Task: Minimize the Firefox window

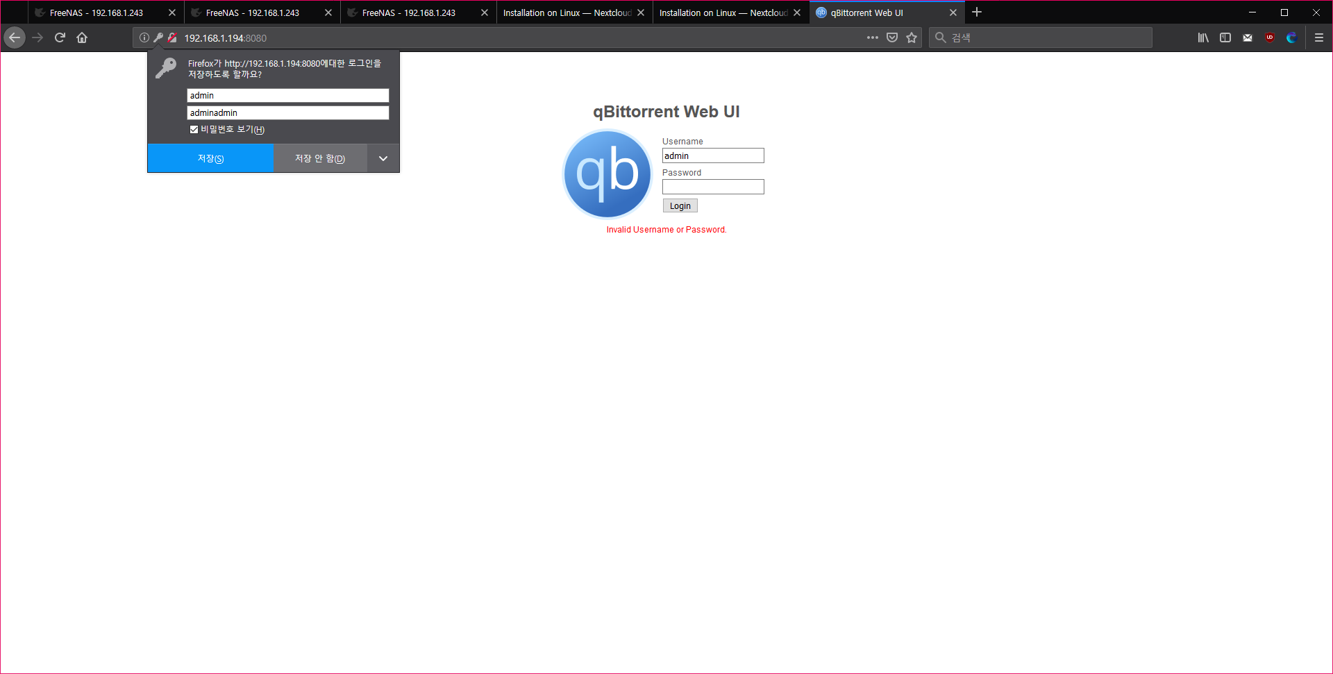Action: (1252, 12)
